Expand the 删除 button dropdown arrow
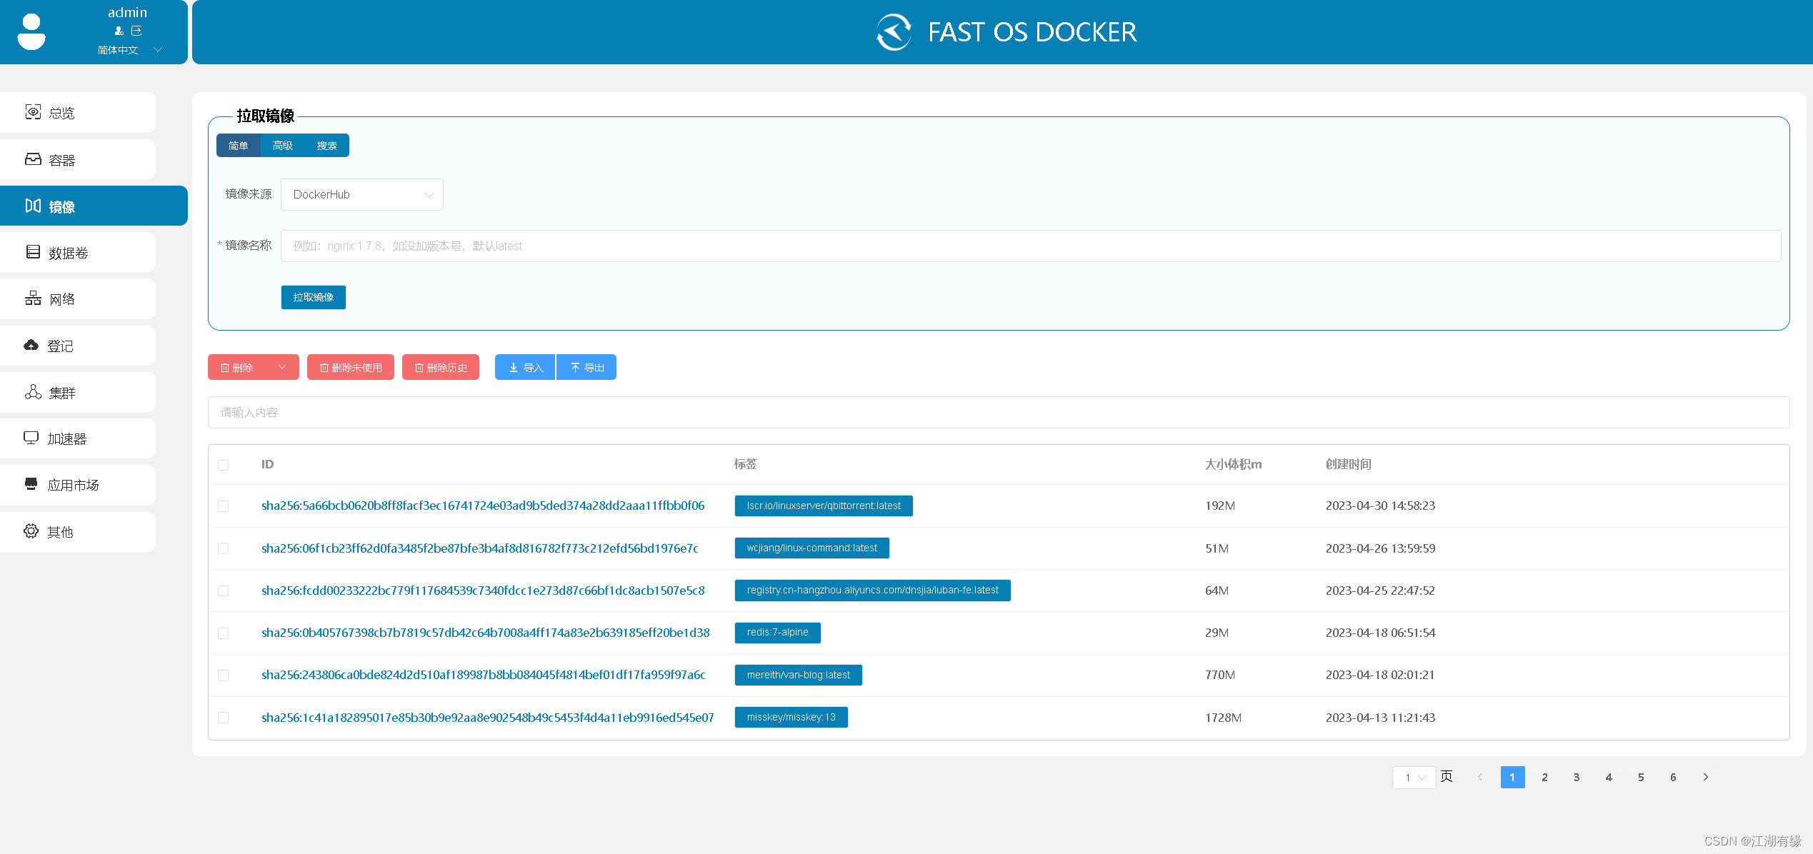1813x854 pixels. (x=282, y=368)
